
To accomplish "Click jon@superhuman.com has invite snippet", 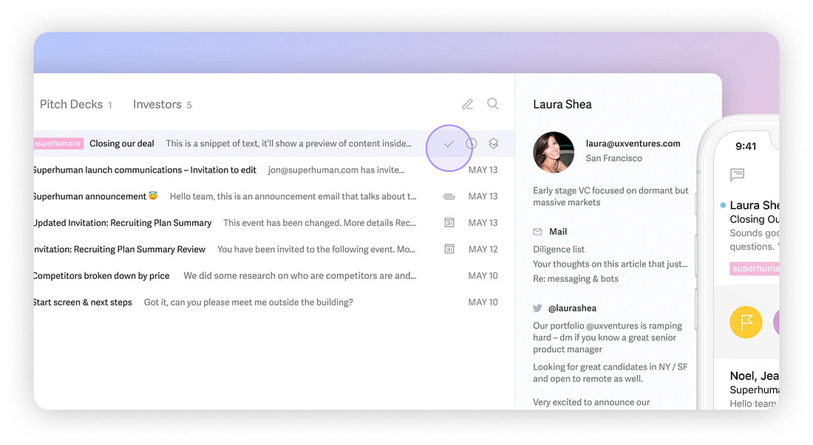I will (x=336, y=170).
